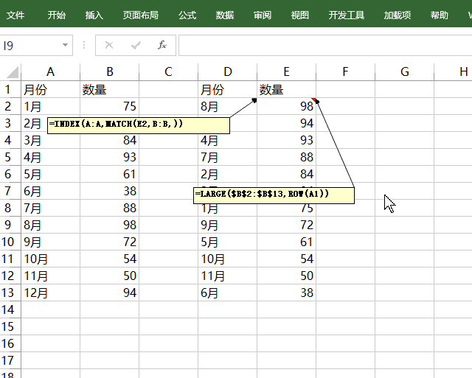This screenshot has height=378, width=472.
Task: Open the 审阅 ribbon tab
Action: coord(263,15)
